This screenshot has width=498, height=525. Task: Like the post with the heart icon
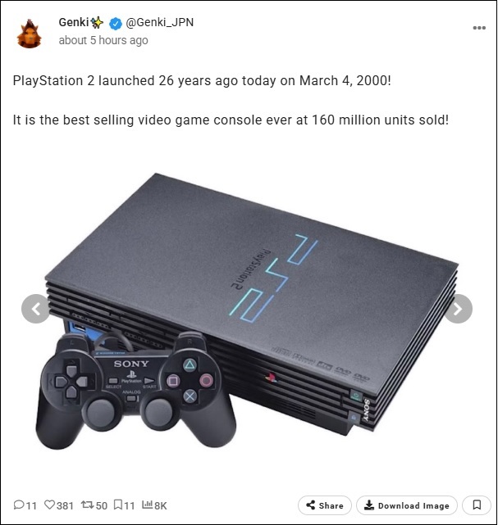49,505
